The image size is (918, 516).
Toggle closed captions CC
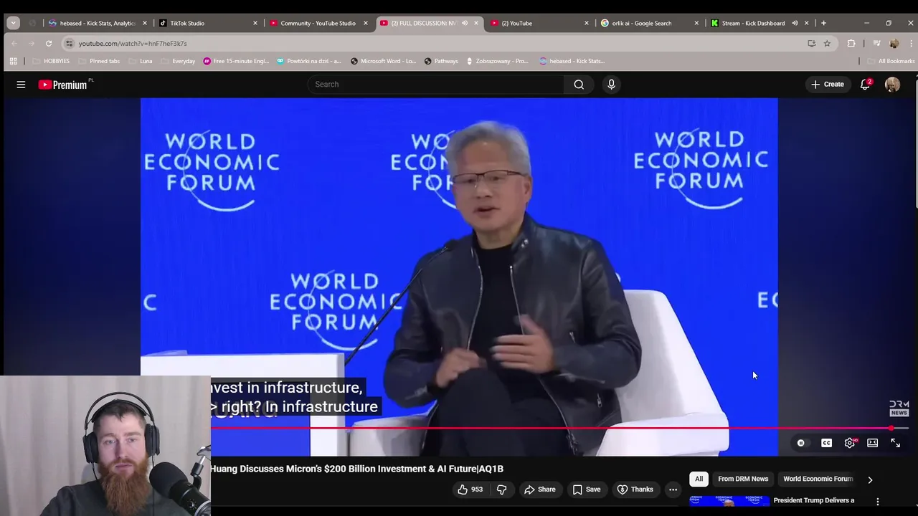(826, 443)
